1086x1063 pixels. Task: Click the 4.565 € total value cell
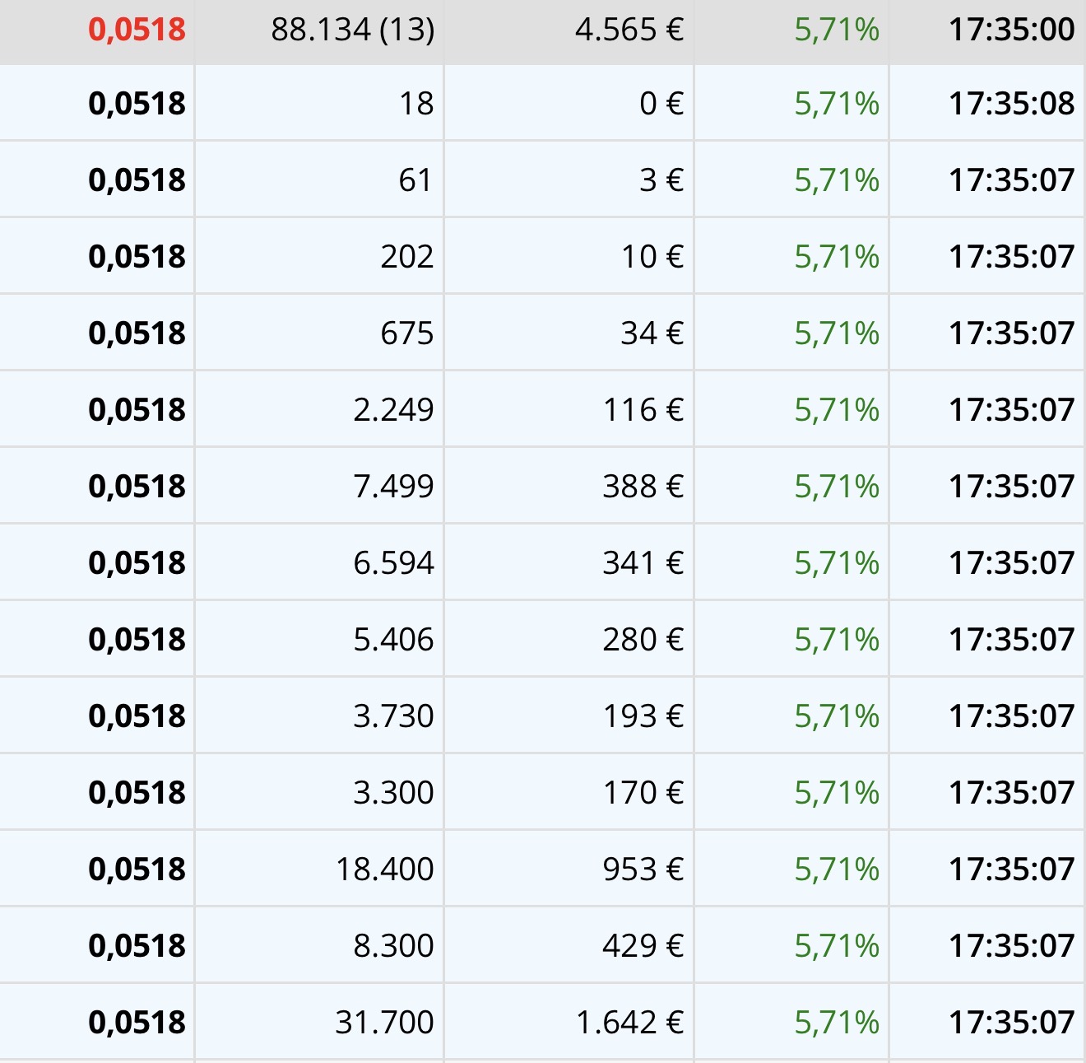click(629, 30)
